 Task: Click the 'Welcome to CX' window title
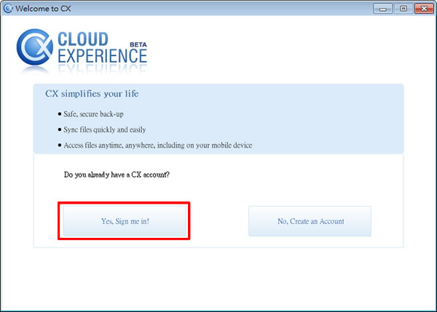click(x=43, y=9)
